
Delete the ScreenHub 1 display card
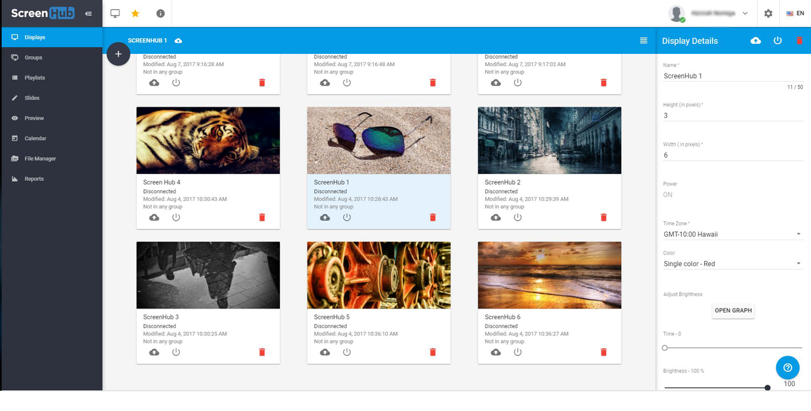coord(433,217)
